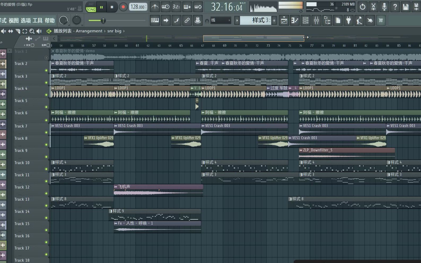Select playlist mute tool icon

point(3,31)
